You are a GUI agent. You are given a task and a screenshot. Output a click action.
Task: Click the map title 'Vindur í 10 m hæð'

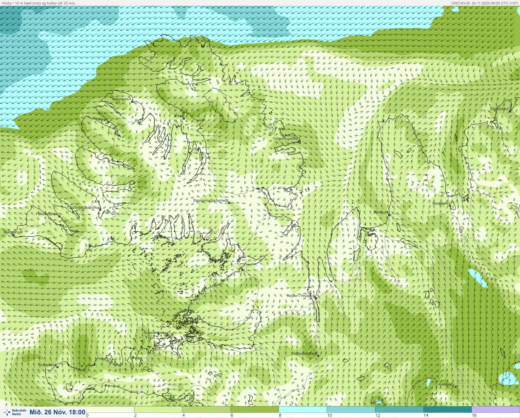pos(19,3)
